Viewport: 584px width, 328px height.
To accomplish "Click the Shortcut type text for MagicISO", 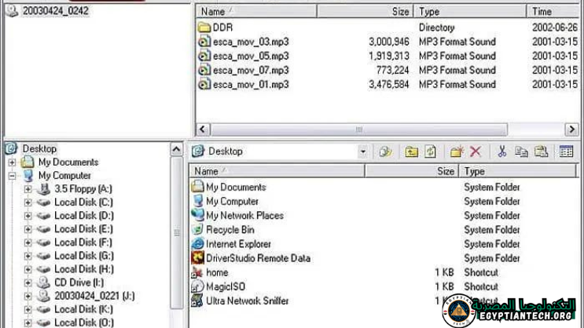I will click(481, 286).
